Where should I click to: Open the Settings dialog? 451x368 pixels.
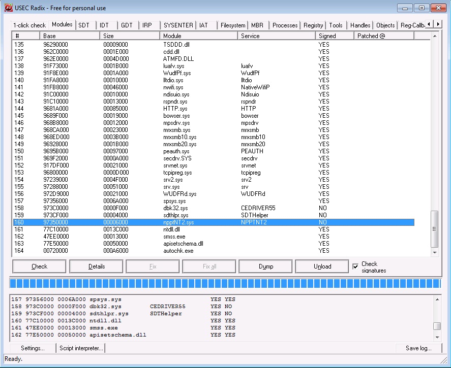pyautogui.click(x=32, y=348)
